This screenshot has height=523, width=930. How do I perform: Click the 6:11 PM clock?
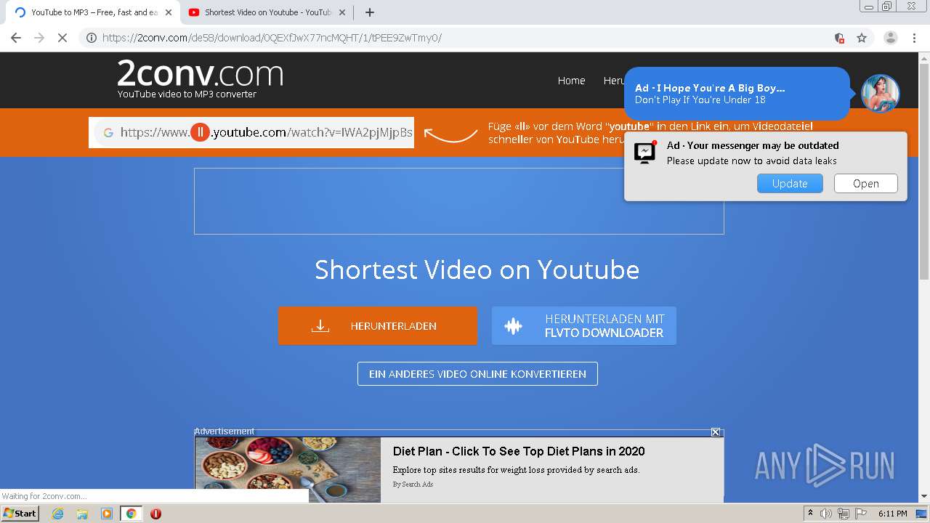pyautogui.click(x=893, y=514)
